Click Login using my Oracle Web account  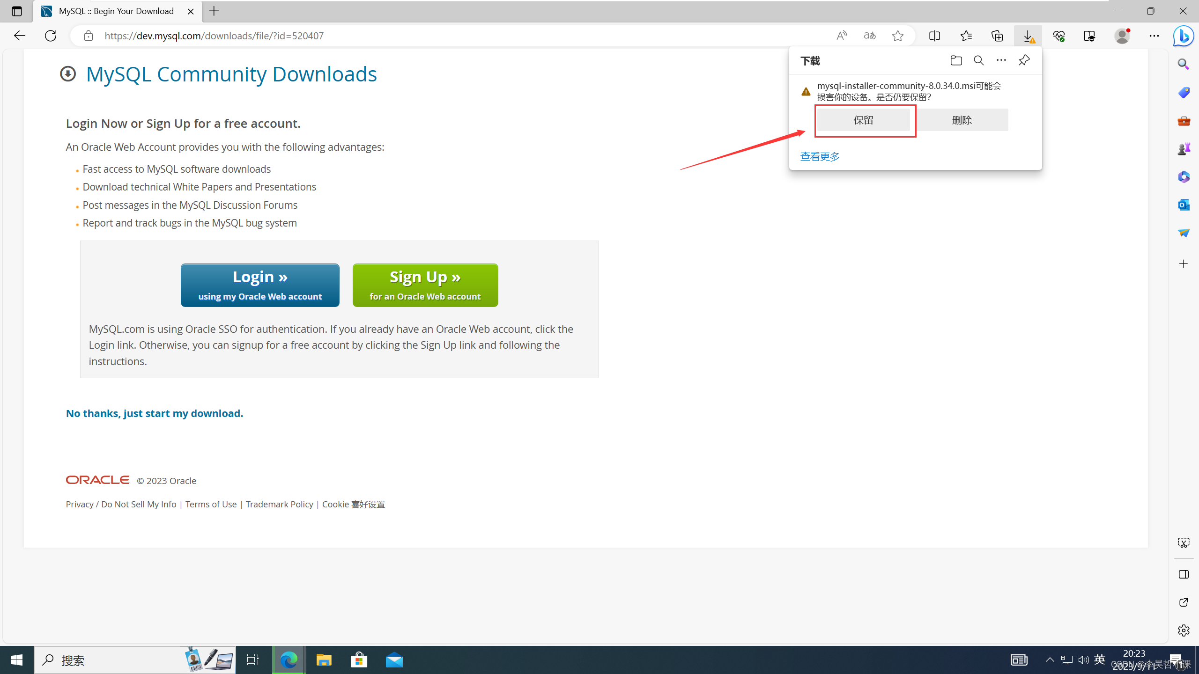coord(260,285)
